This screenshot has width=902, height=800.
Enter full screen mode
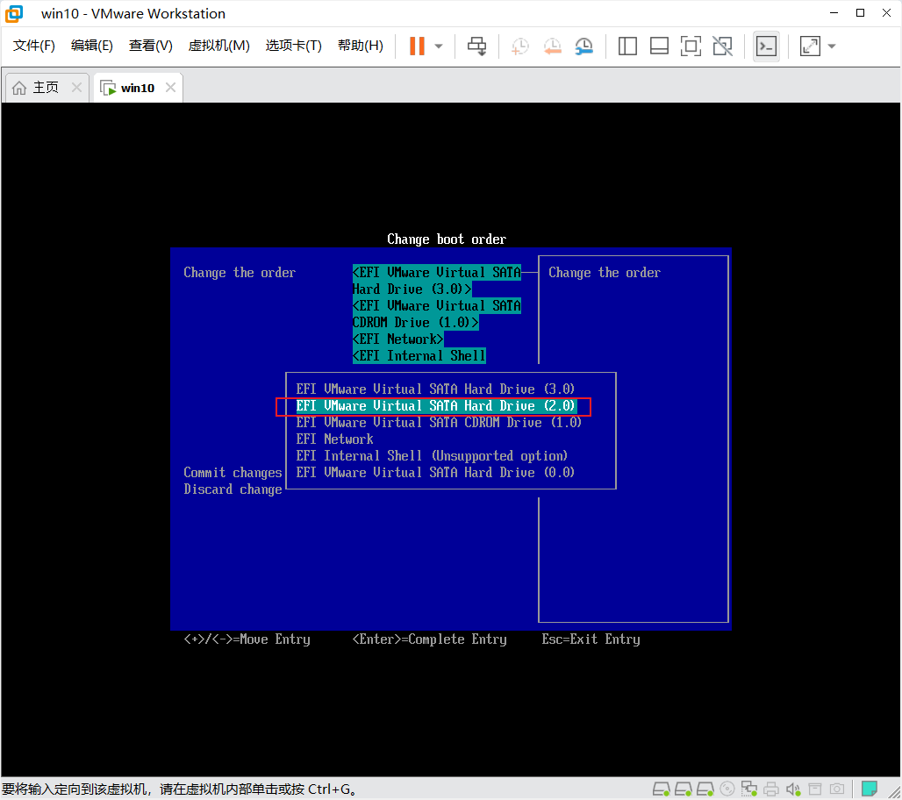[691, 46]
